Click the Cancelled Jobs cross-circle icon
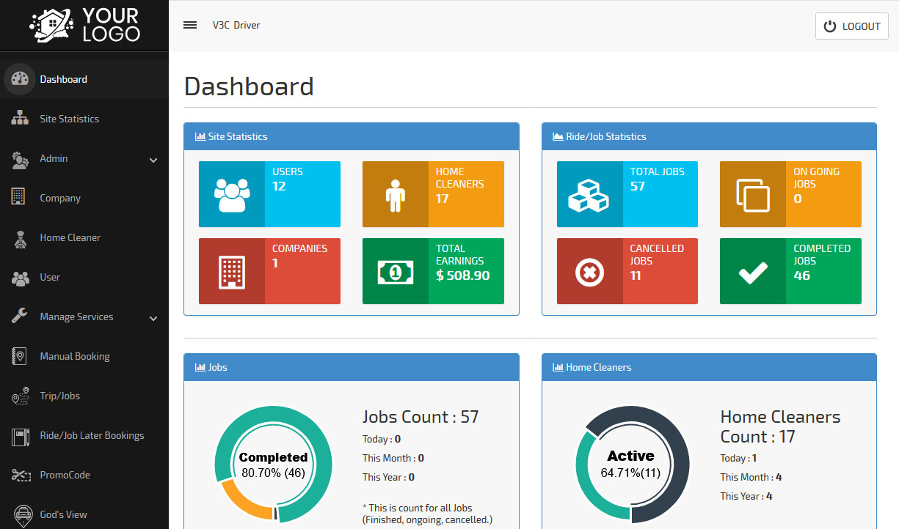This screenshot has width=899, height=529. click(589, 273)
